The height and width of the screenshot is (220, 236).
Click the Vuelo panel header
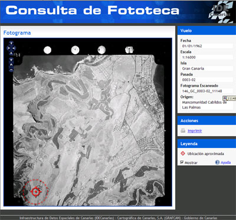(206, 31)
